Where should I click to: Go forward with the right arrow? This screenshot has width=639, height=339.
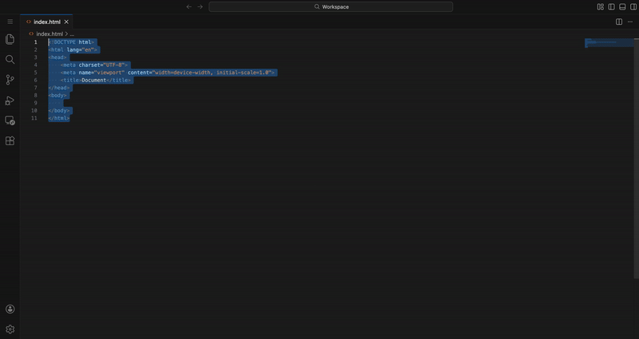200,6
